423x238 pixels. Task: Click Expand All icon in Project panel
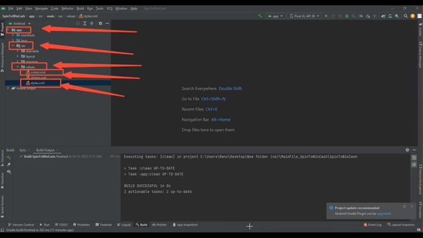point(85,24)
